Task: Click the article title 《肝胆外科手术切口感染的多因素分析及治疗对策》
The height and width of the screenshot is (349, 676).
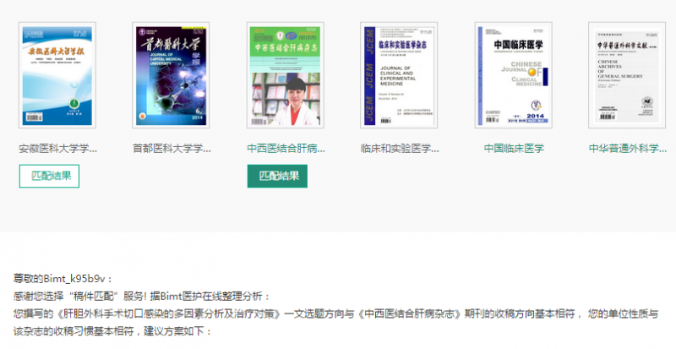Action: 168,314
